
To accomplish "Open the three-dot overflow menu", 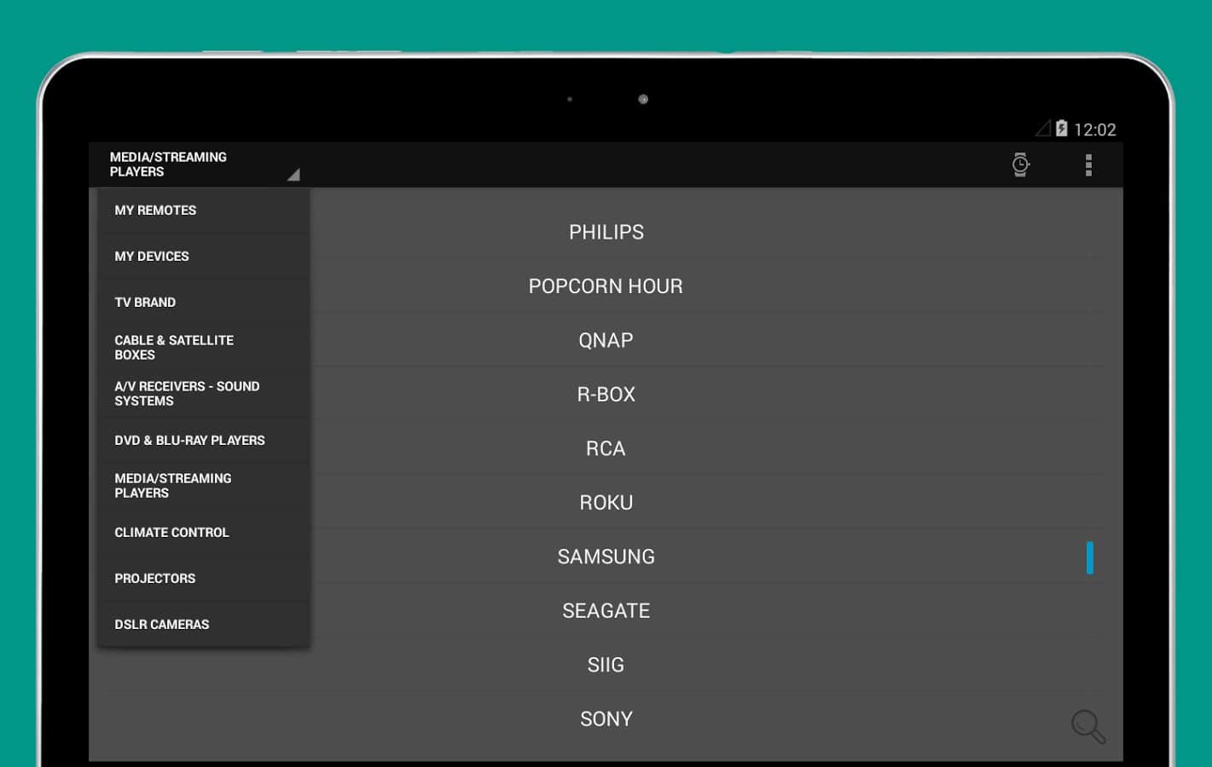I will [x=1088, y=164].
